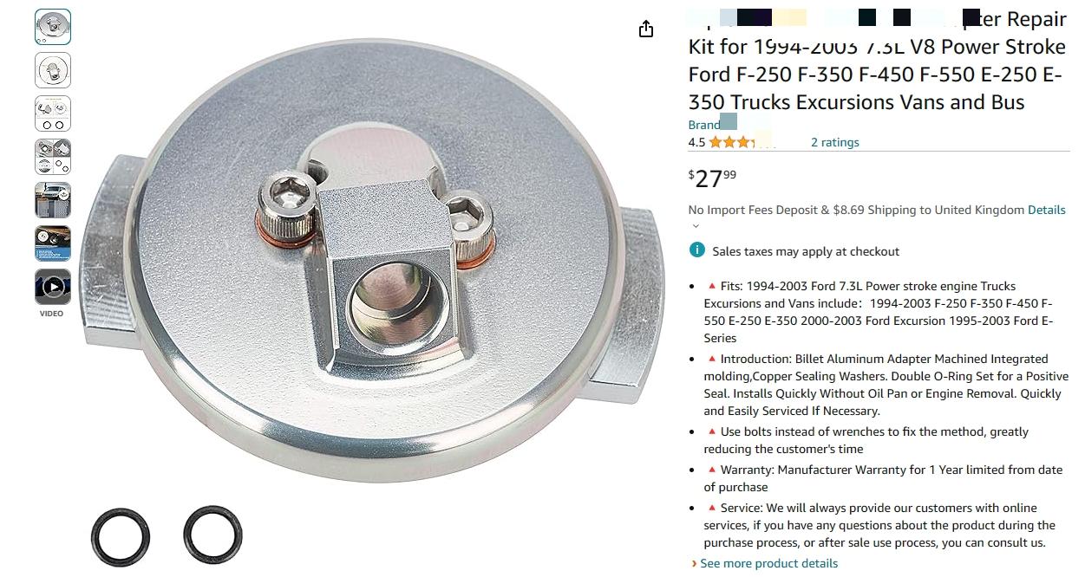Open shipping Details link
This screenshot has width=1085, height=577.
pyautogui.click(x=1047, y=210)
